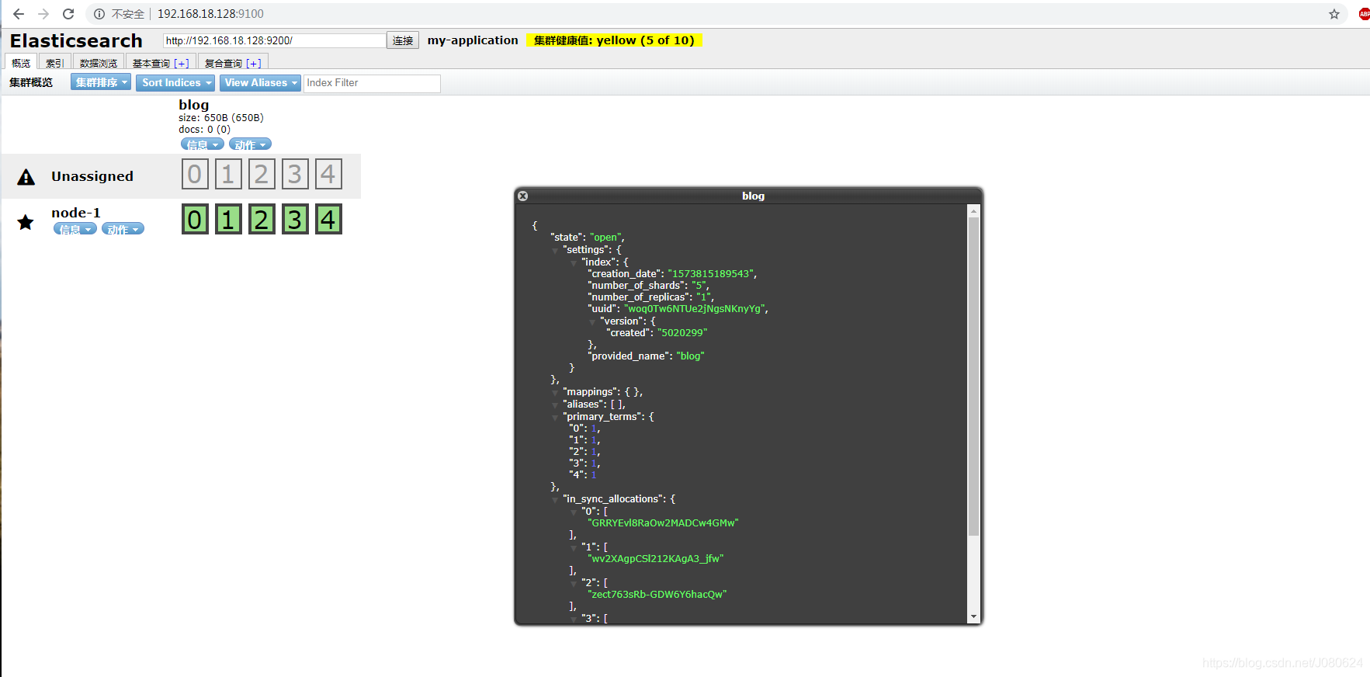Collapse the "2" allocations array node
Screen dimensions: 1370x677
point(574,584)
